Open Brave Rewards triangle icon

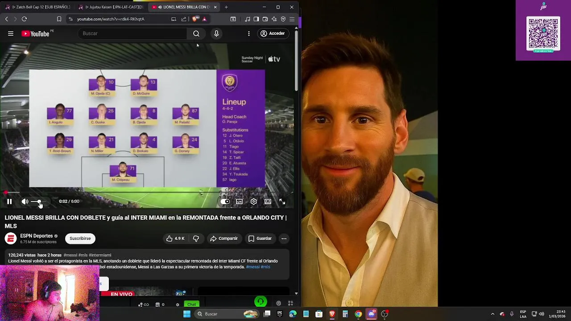(x=204, y=19)
